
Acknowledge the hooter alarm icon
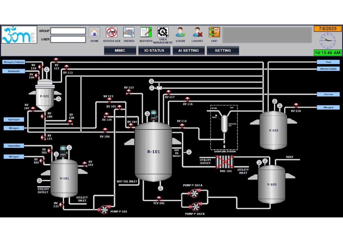point(112,32)
